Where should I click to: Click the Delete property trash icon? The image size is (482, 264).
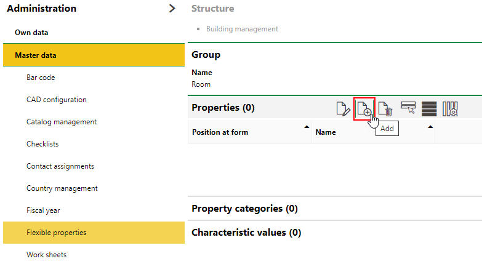point(385,109)
